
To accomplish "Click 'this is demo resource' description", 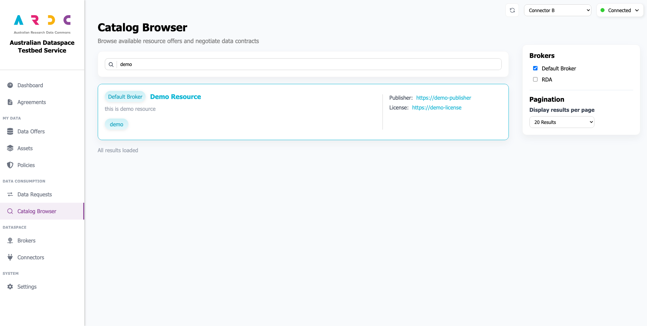I will [x=130, y=109].
